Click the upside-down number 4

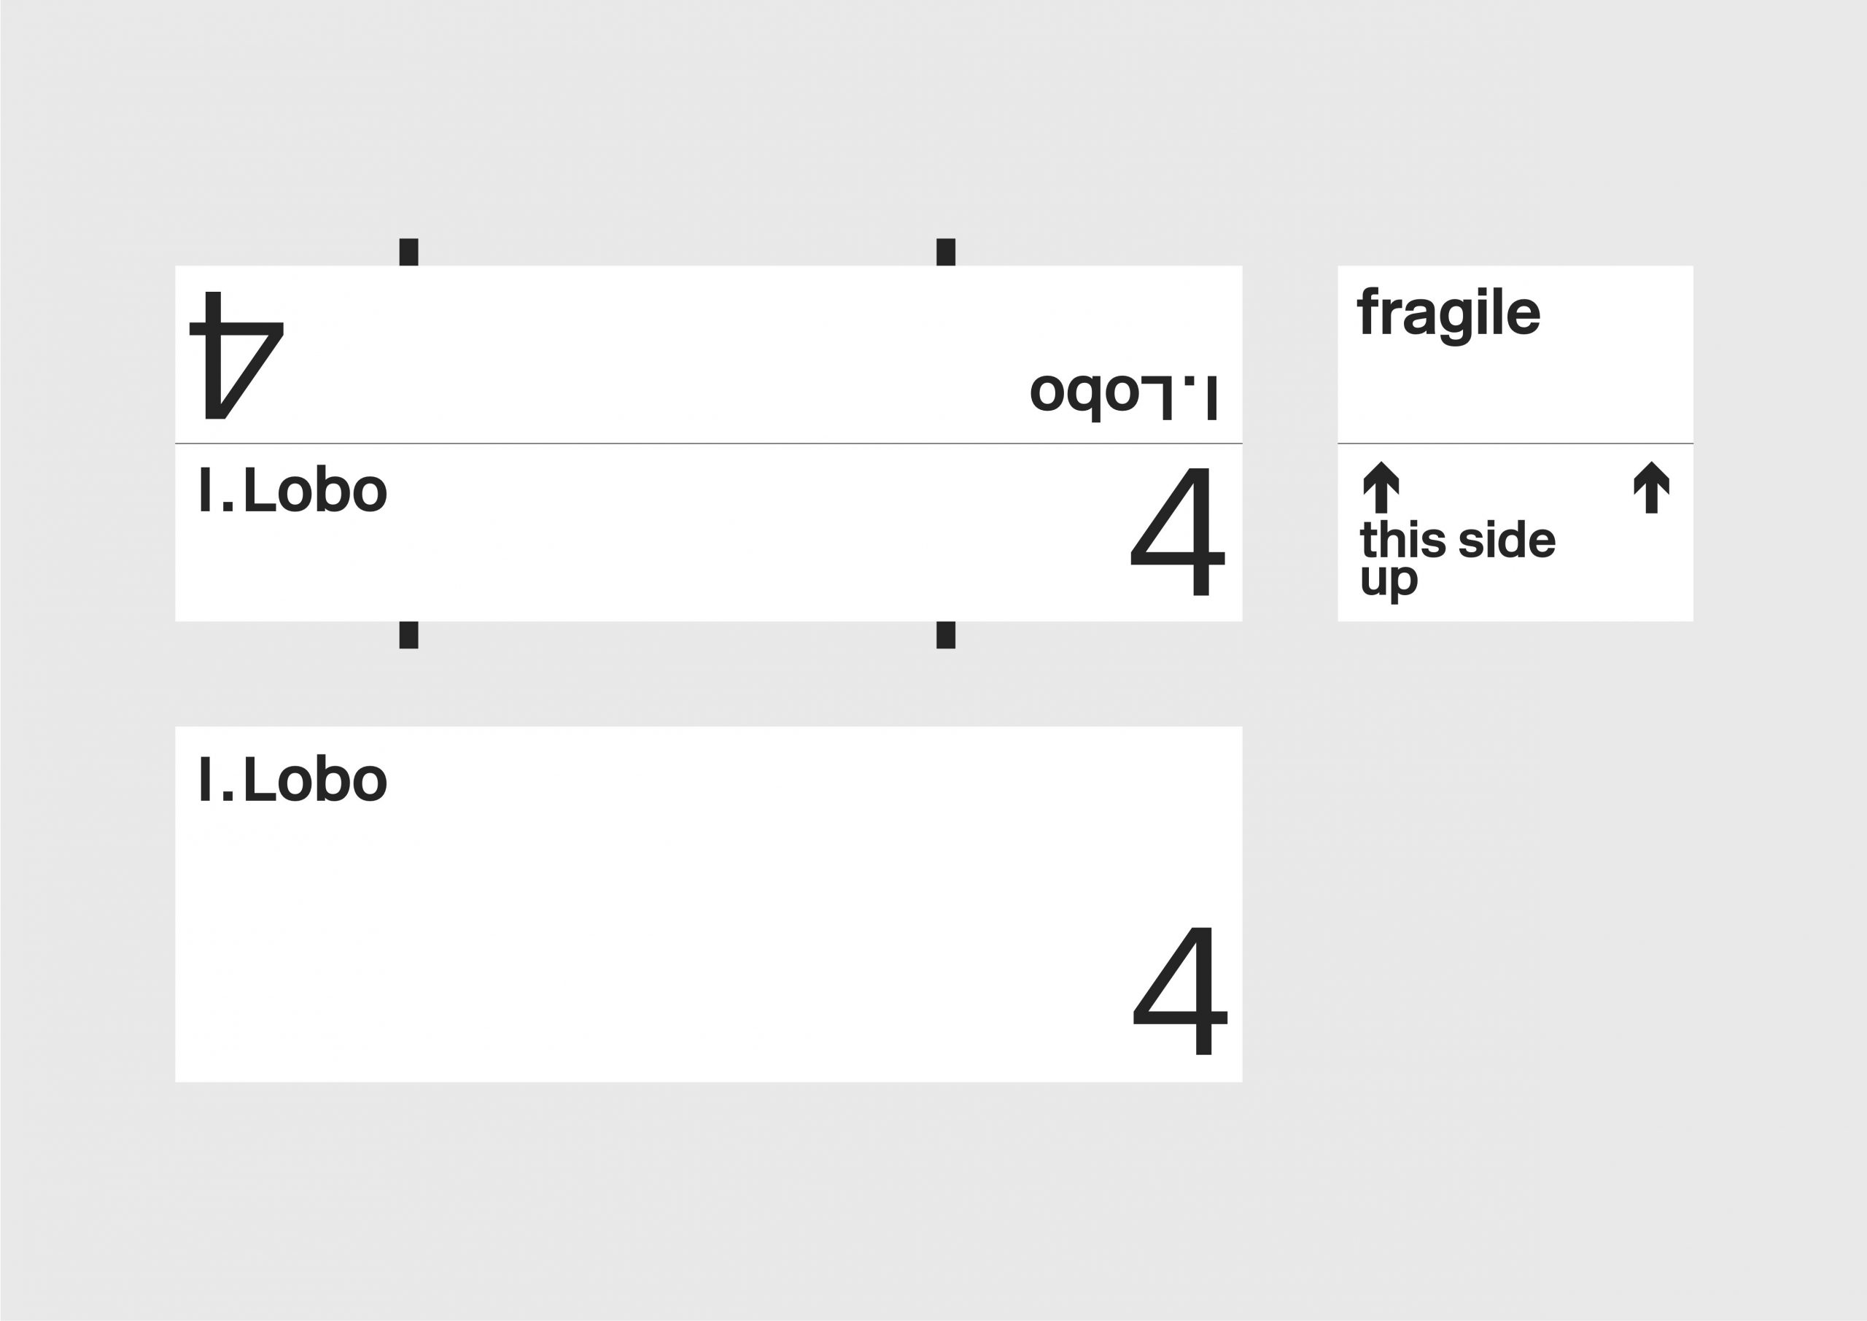tap(236, 355)
